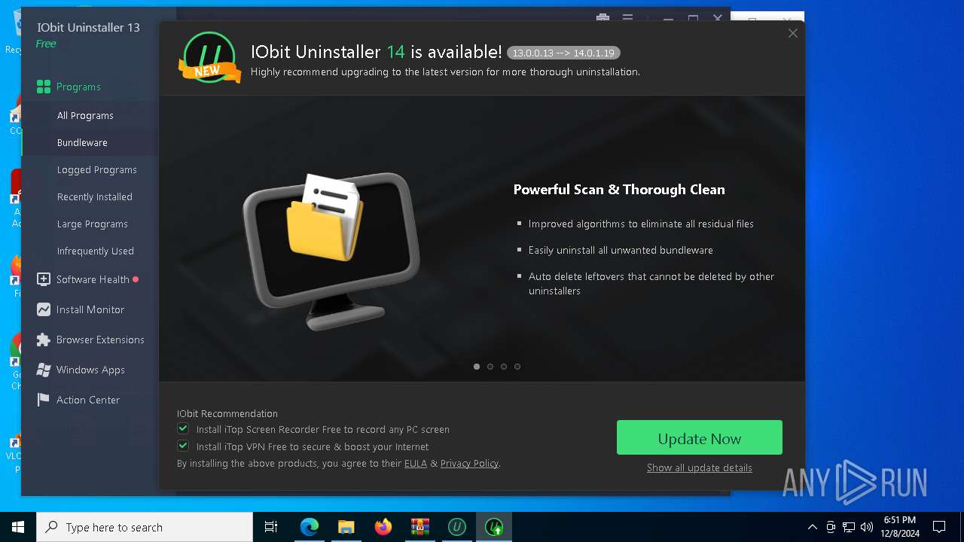Image resolution: width=964 pixels, height=542 pixels.
Task: Open the Programs section icon in sidebar
Action: point(44,87)
